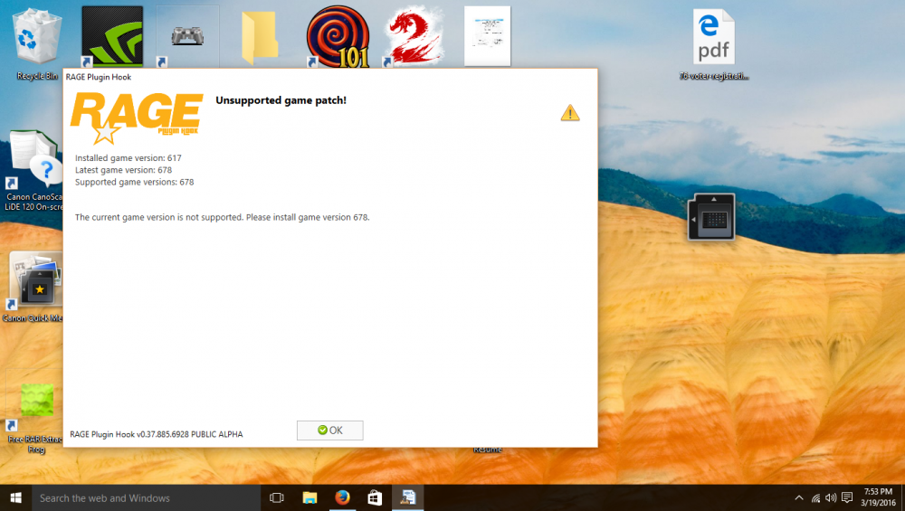Click the OK button in RAGE dialog
This screenshot has width=905, height=511.
pos(329,431)
